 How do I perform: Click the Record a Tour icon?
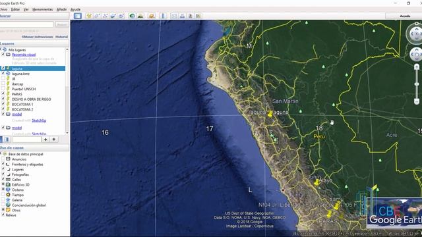click(121, 16)
